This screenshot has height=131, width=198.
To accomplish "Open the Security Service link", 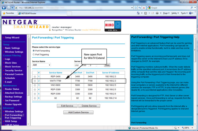I will pyautogui.click(x=13, y=70).
